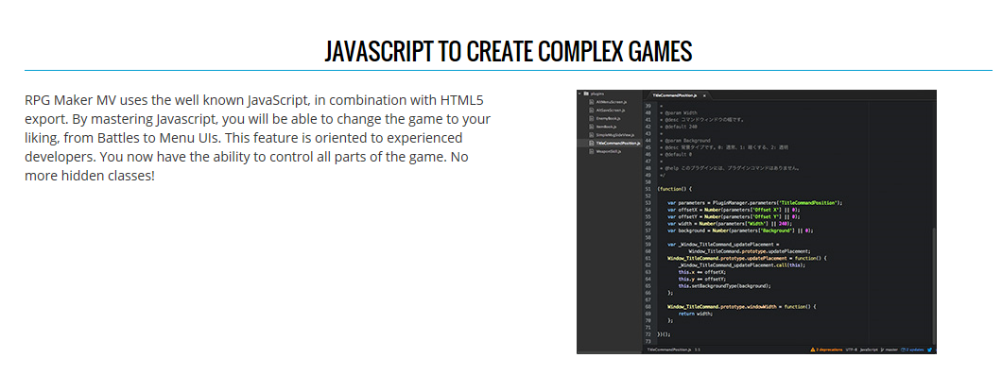Screen dimensions: 1002x392
Task: Click the '@param Width' comment line
Action: click(x=680, y=112)
